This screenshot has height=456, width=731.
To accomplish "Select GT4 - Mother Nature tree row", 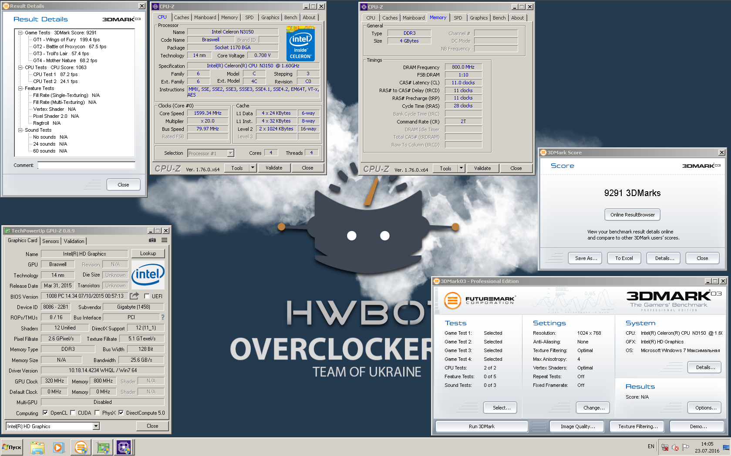I will point(65,60).
